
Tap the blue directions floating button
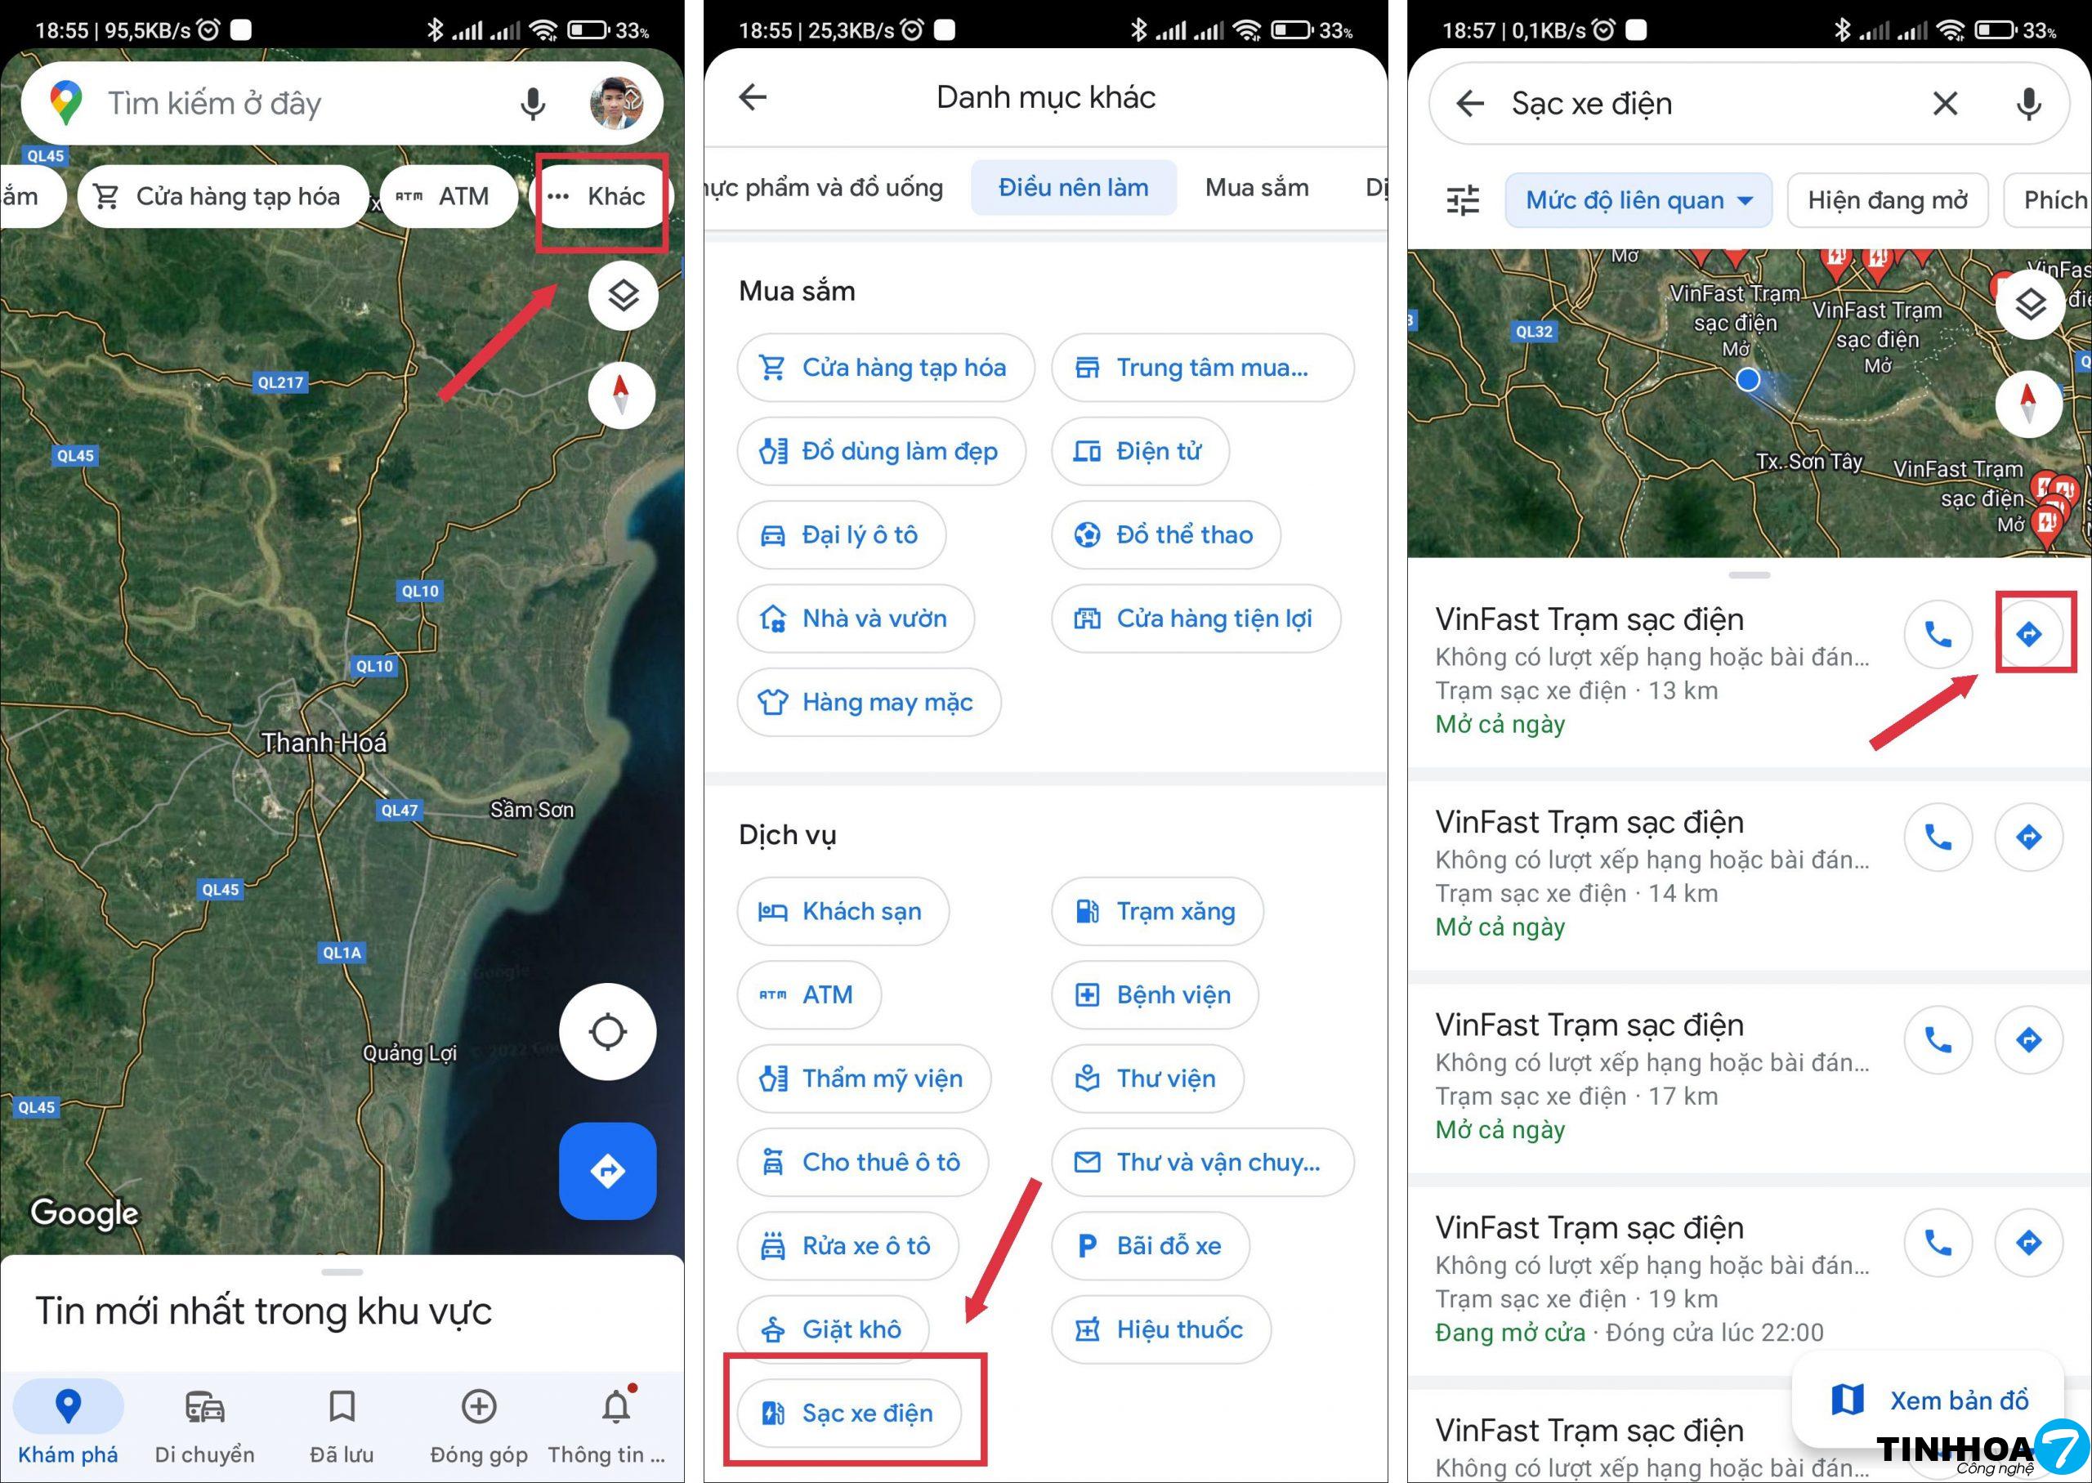607,1171
